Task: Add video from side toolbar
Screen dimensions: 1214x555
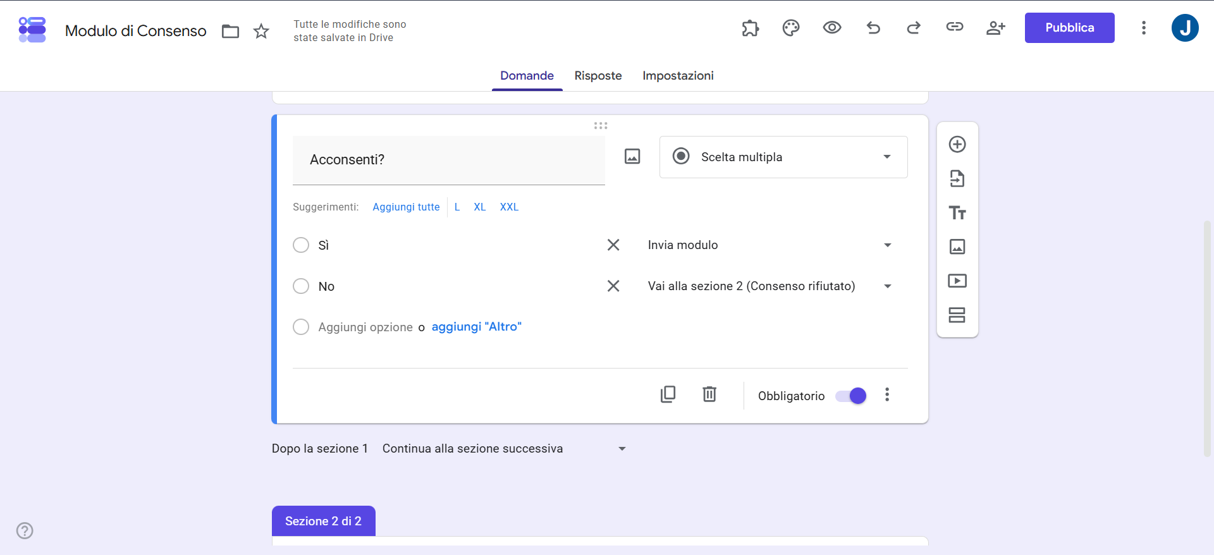Action: (x=957, y=281)
